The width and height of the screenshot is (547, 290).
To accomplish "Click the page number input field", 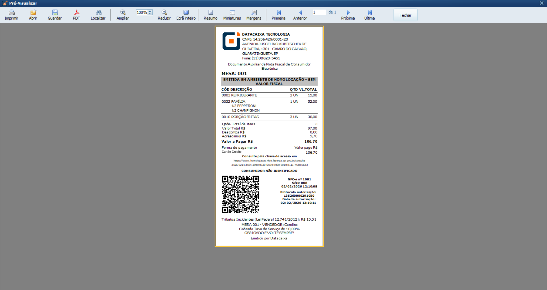I will [x=319, y=12].
